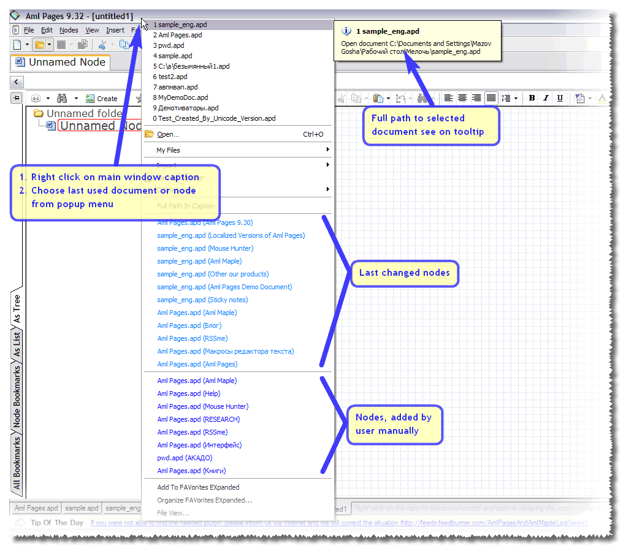Select the 'Unnamed Node' page tab
This screenshot has height=551, width=626.
[60, 63]
